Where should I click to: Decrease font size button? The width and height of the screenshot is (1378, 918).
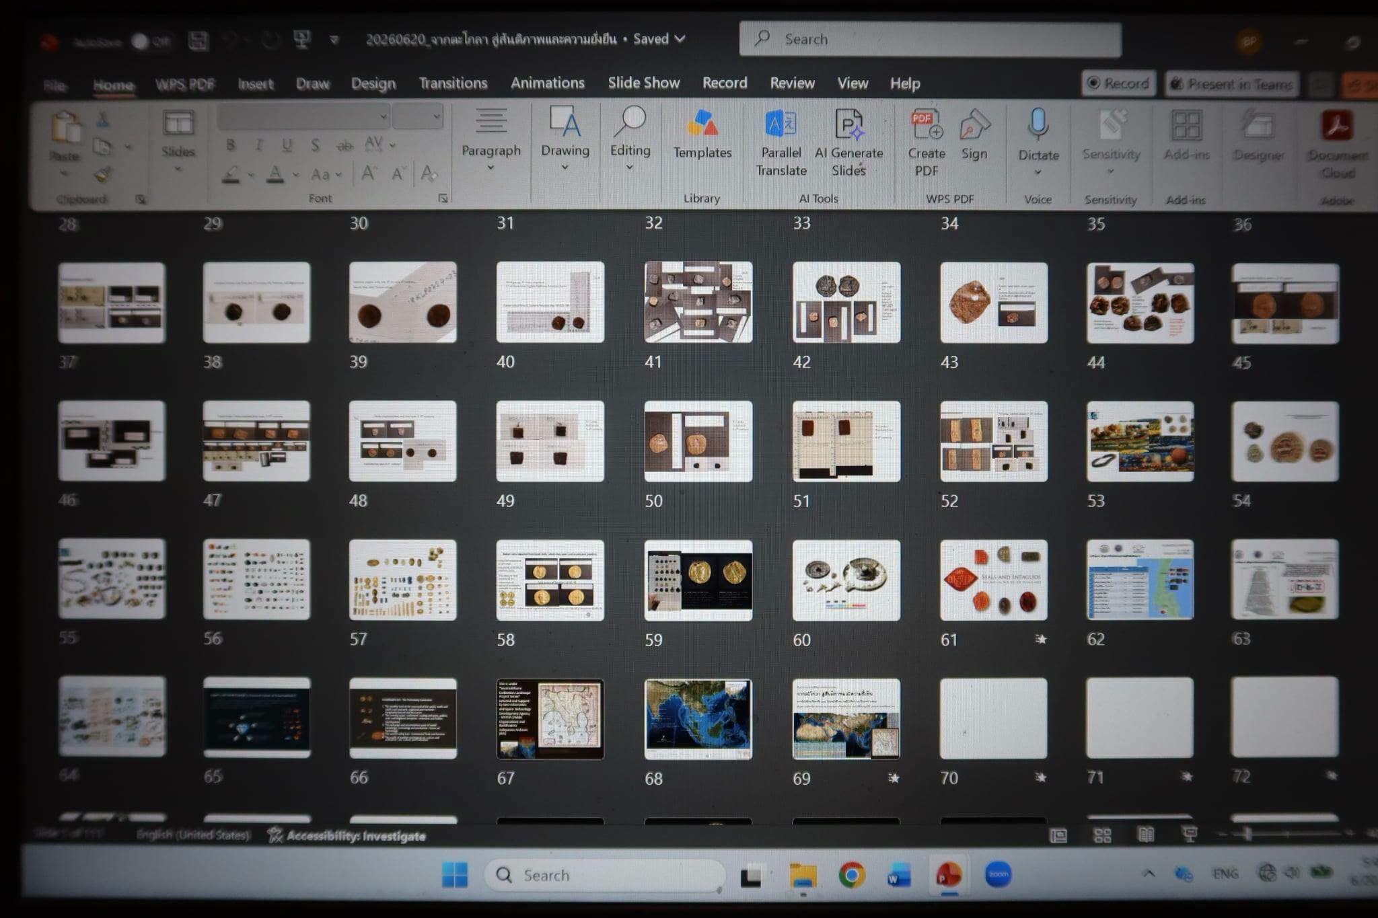pos(398,174)
